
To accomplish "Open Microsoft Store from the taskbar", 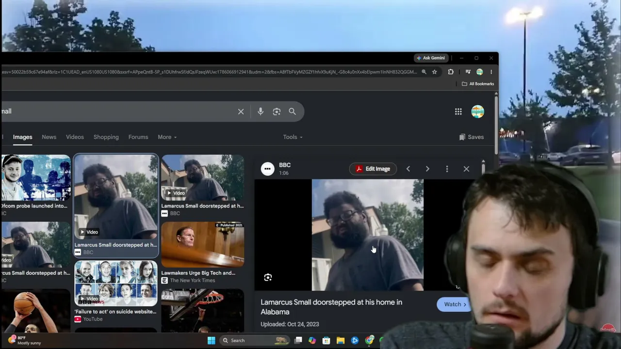I will pyautogui.click(x=326, y=340).
